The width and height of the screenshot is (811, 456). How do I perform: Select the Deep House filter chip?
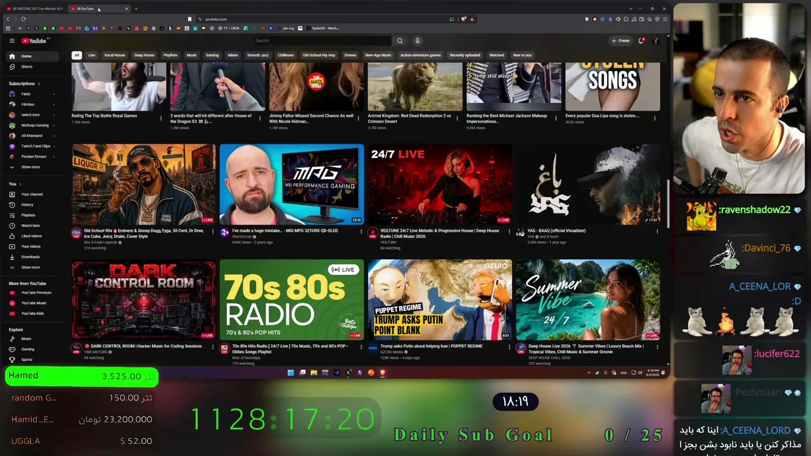click(144, 55)
